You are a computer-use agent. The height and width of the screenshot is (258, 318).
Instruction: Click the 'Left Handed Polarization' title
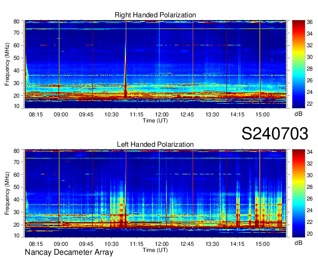155,144
